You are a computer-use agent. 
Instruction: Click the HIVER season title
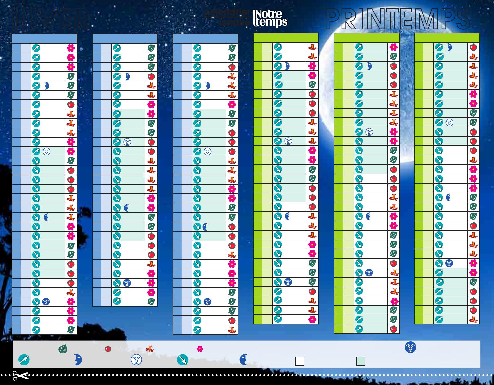(x=51, y=19)
